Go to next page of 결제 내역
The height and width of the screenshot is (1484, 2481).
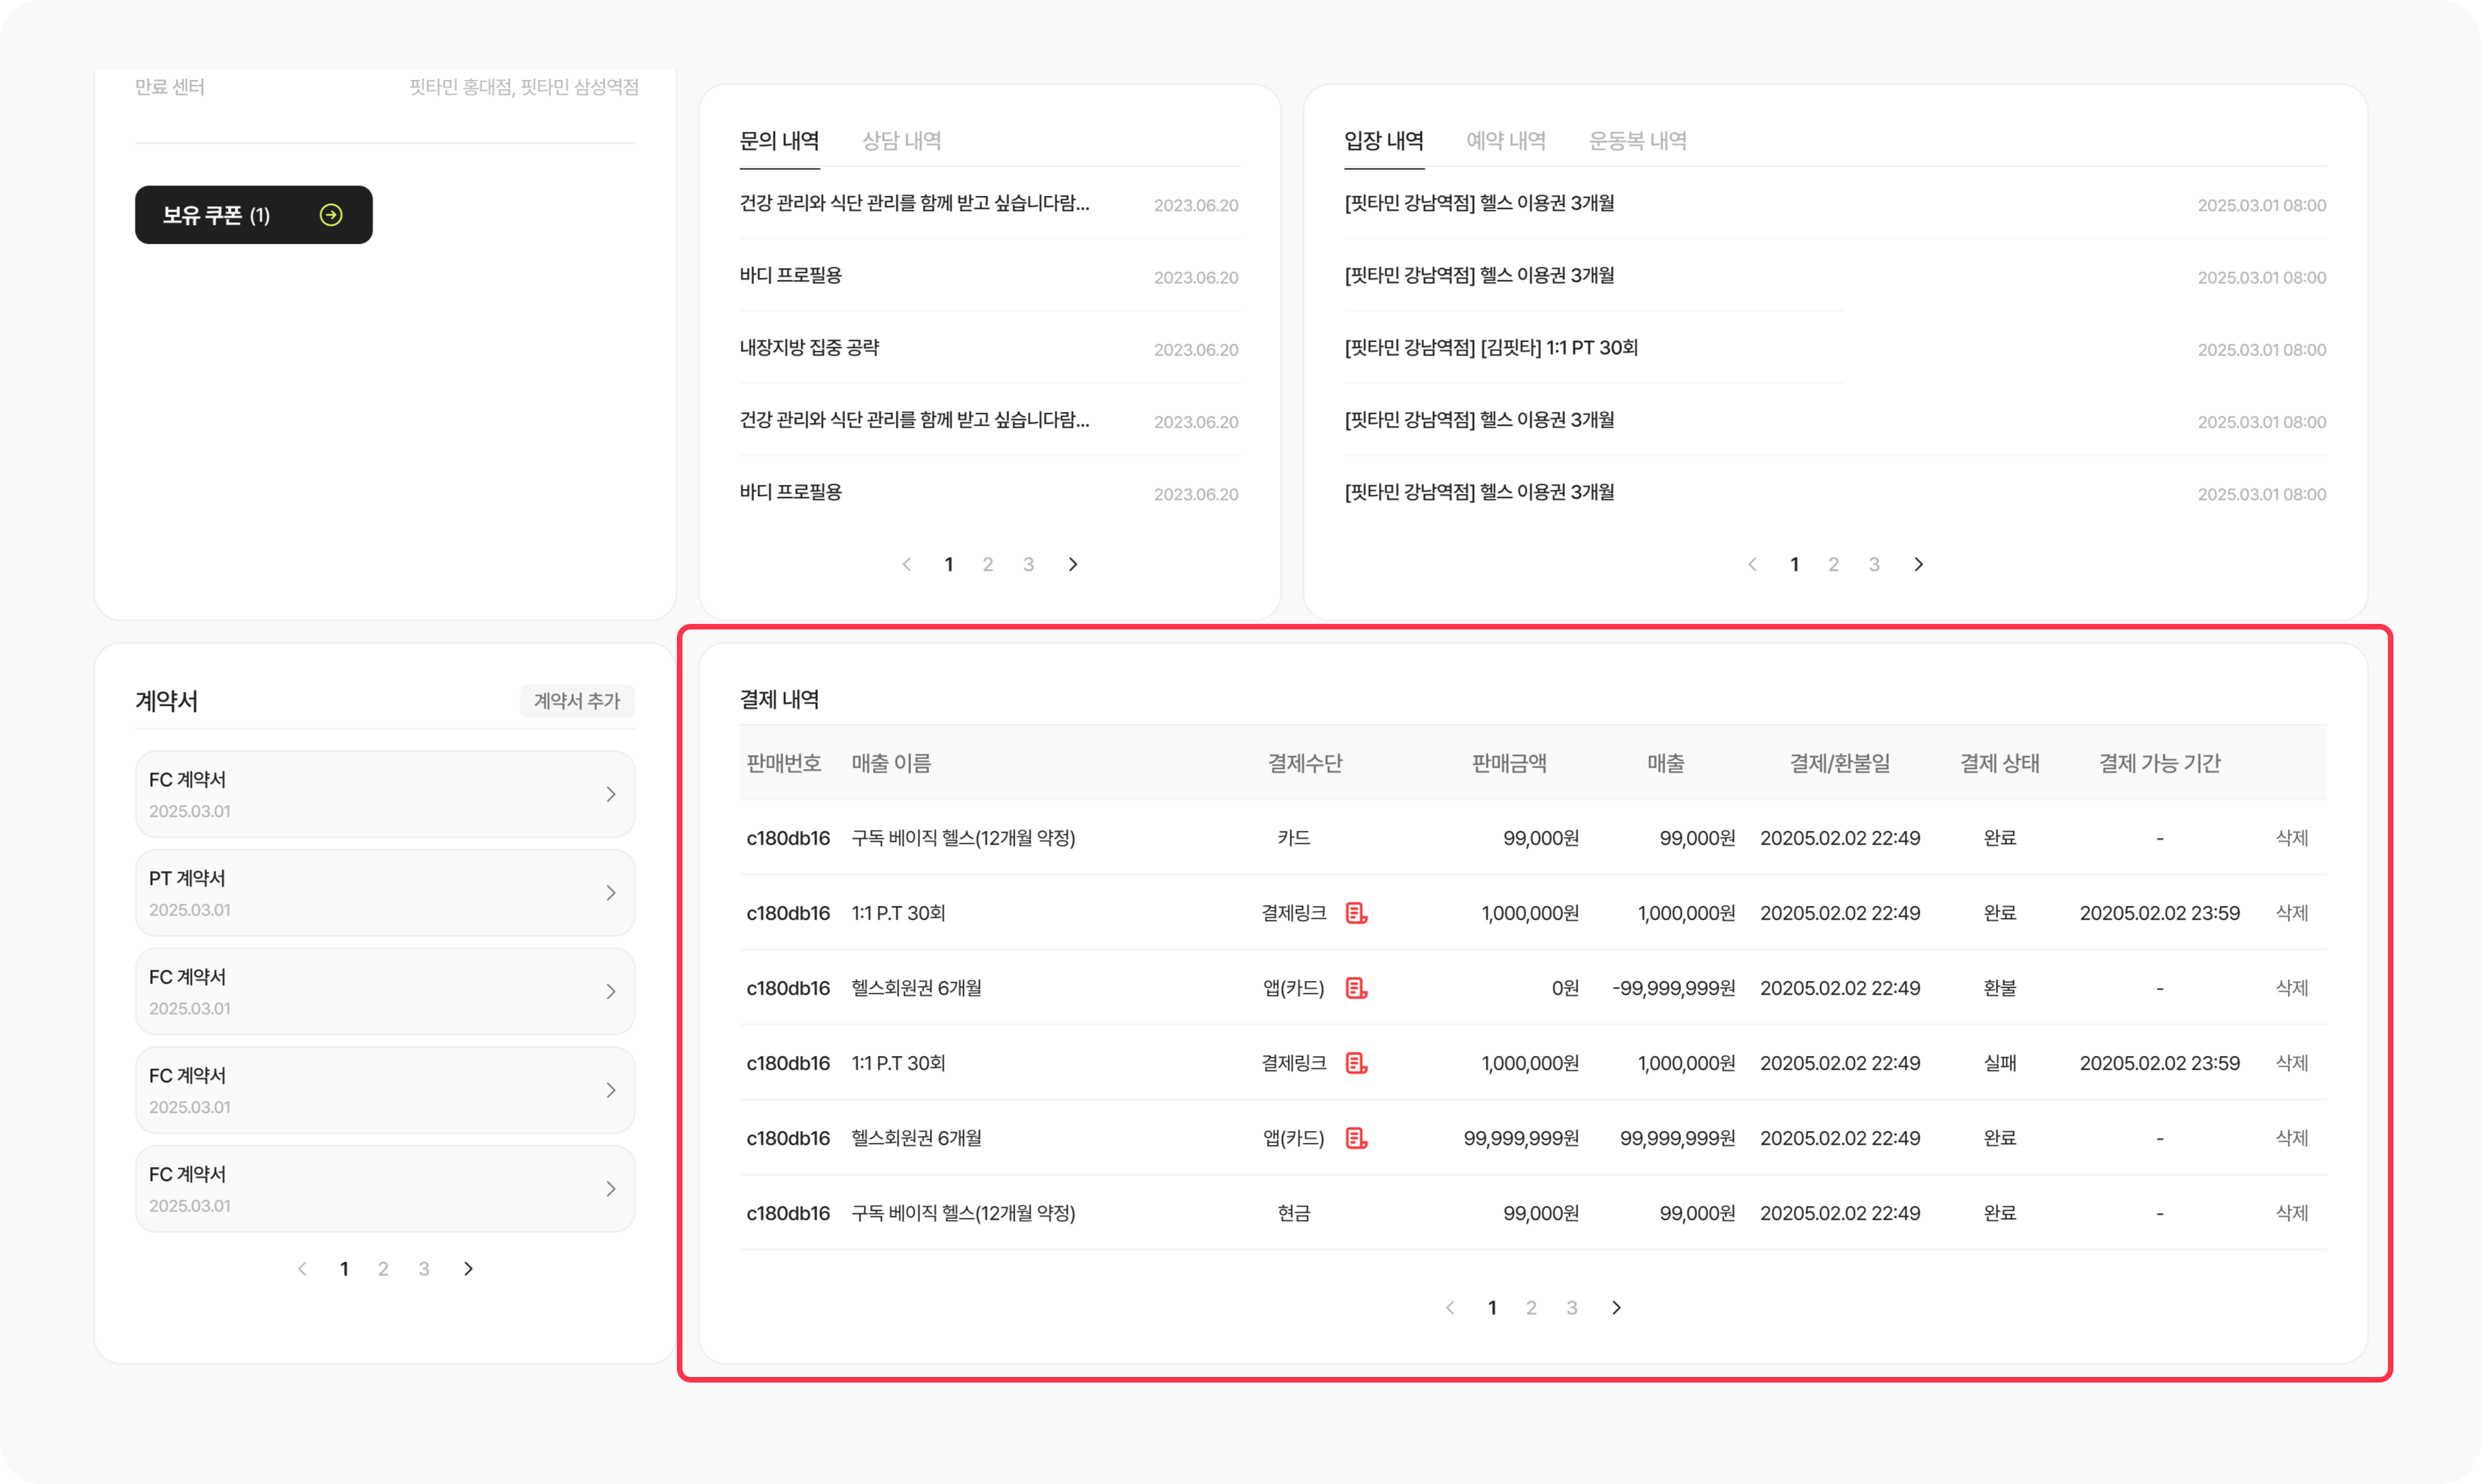(1616, 1308)
